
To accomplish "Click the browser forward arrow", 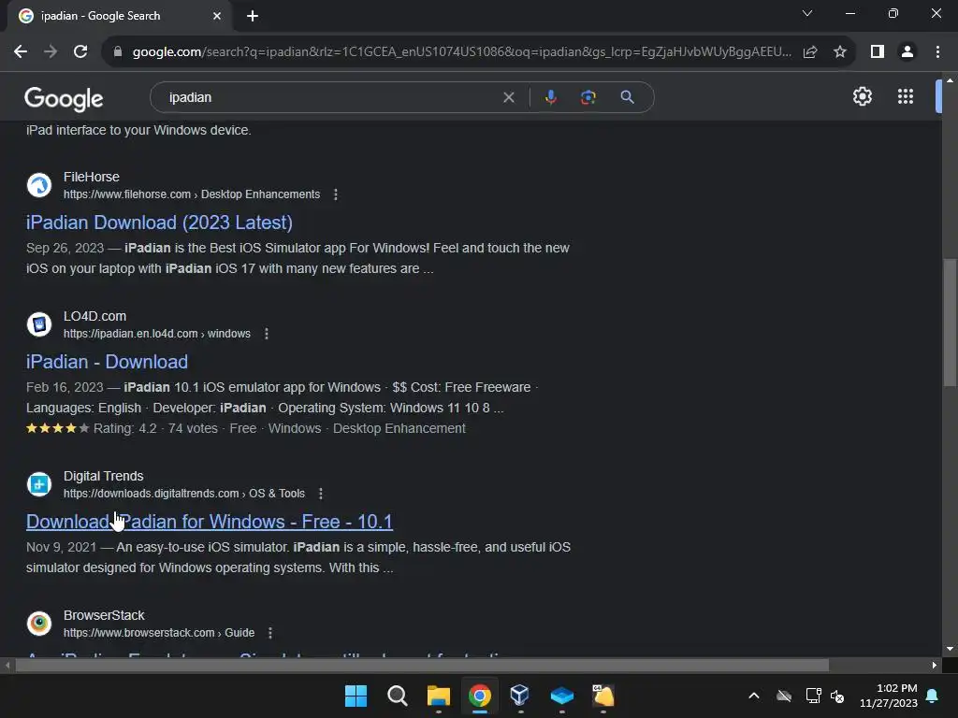I will click(51, 52).
